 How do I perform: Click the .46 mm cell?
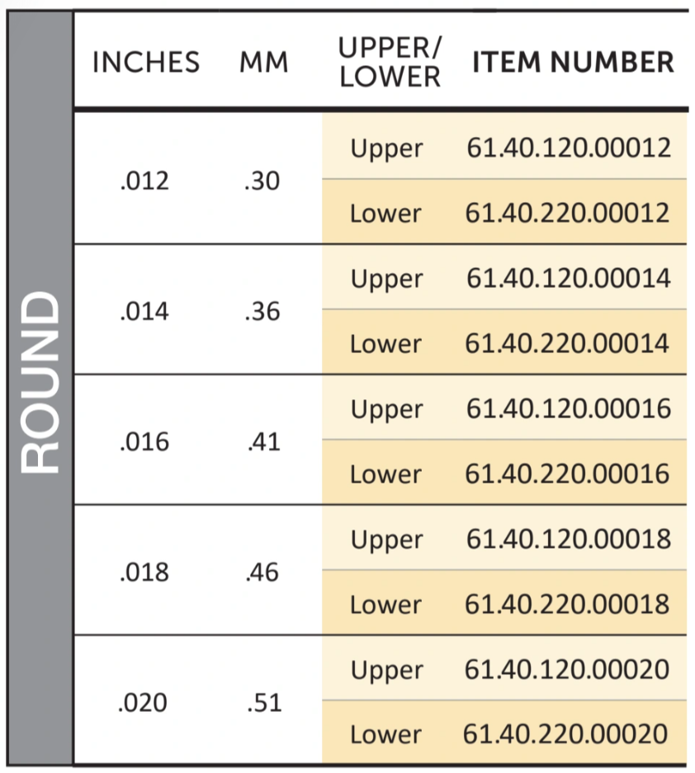(x=263, y=573)
